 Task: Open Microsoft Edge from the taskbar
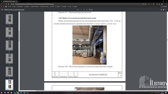(21, 93)
